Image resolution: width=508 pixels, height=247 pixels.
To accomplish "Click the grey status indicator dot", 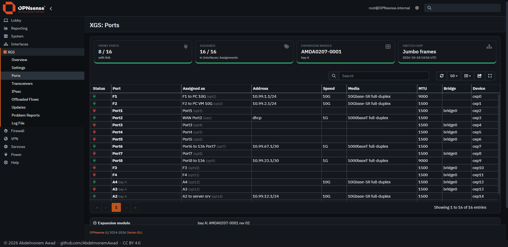I will point(417,8).
